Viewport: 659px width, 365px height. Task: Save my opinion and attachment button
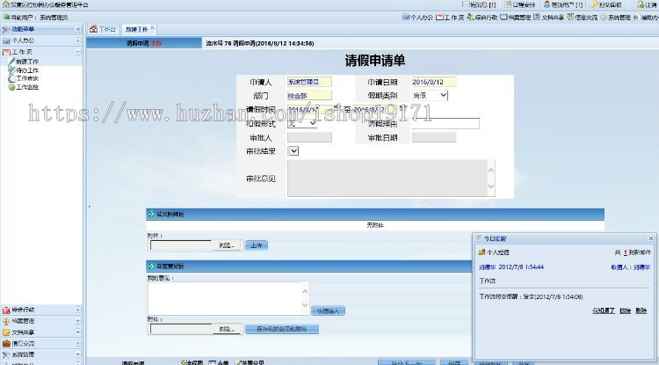pos(281,329)
